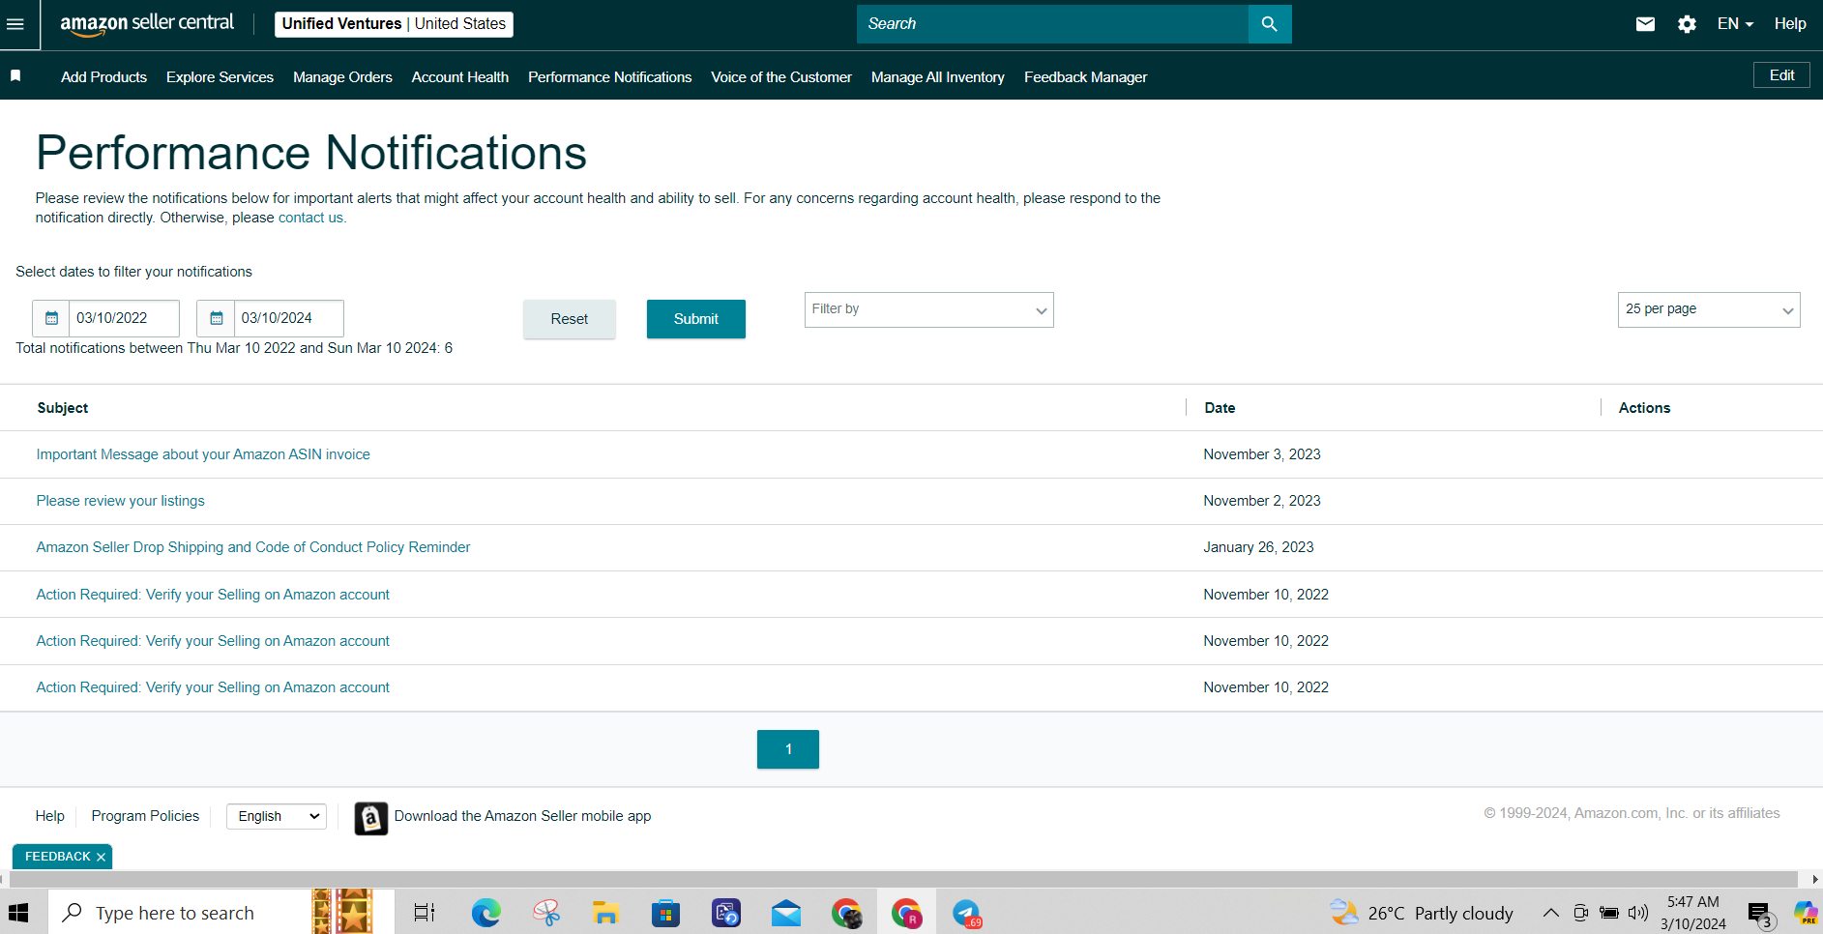Click the FEEDBACK tab label

(57, 857)
